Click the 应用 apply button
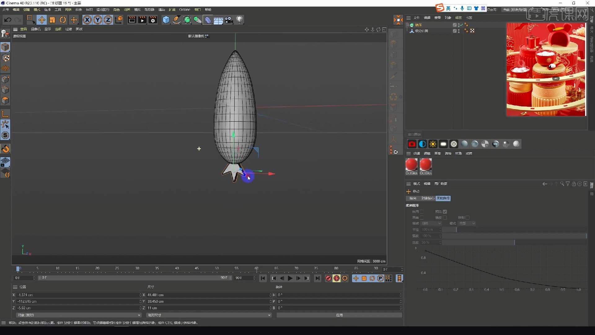This screenshot has height=335, width=595. click(x=339, y=315)
